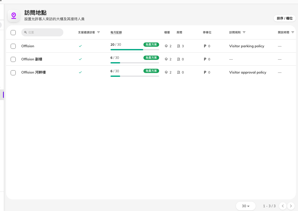Click the 免費方案 badge in Offision 河畔樓 row
The width and height of the screenshot is (298, 211).
point(151,71)
